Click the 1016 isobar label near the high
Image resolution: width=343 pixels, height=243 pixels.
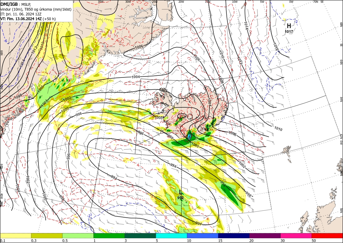tap(276, 47)
